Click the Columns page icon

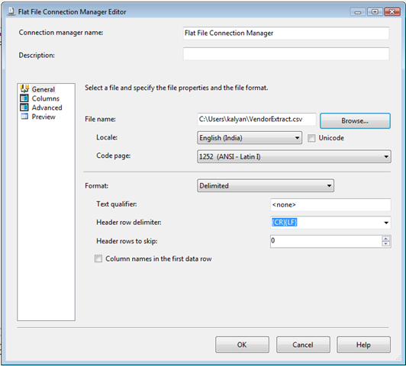click(x=24, y=98)
